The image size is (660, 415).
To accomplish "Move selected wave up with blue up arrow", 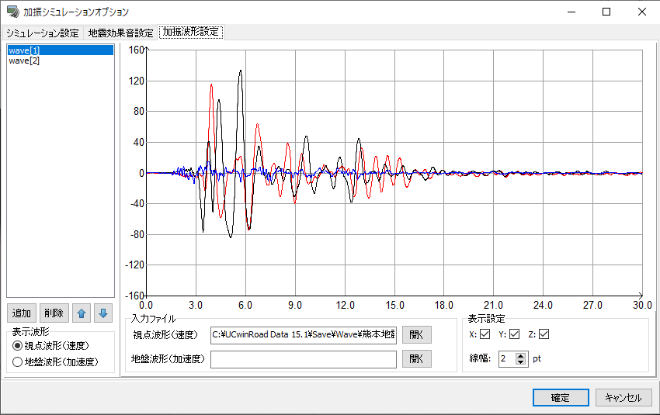I will (82, 313).
